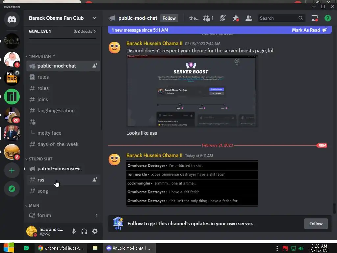
Task: Open tray overflow three-dots icon
Action: click(277, 248)
